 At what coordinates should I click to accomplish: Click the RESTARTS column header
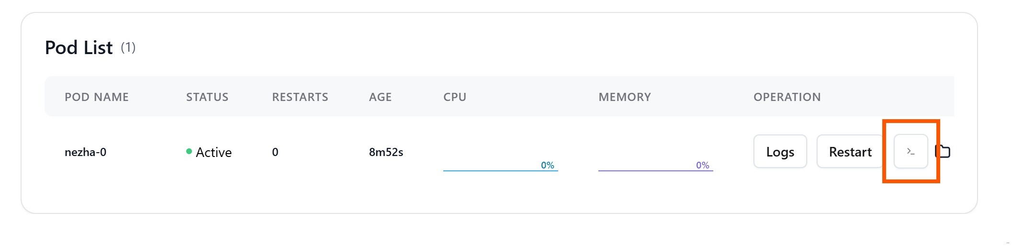coord(300,97)
